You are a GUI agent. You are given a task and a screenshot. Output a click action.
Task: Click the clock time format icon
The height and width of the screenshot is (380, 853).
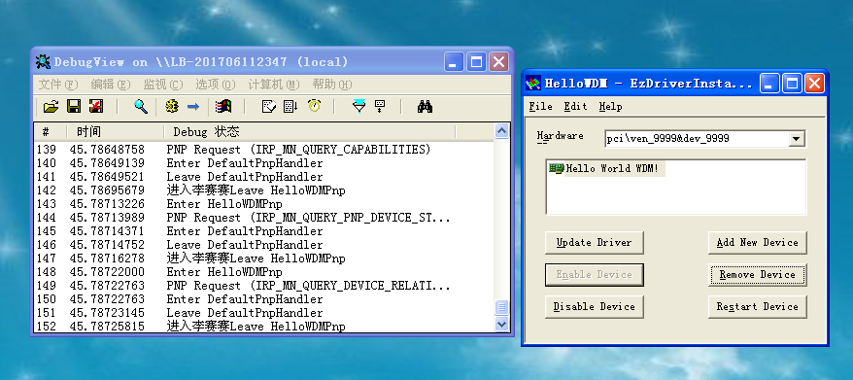point(314,106)
